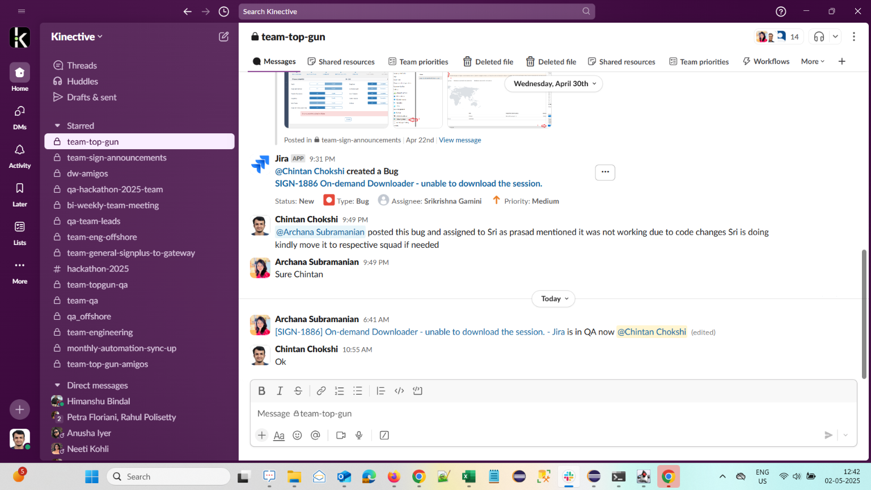The height and width of the screenshot is (490, 871).
Task: Record an audio clip
Action: [x=359, y=435]
